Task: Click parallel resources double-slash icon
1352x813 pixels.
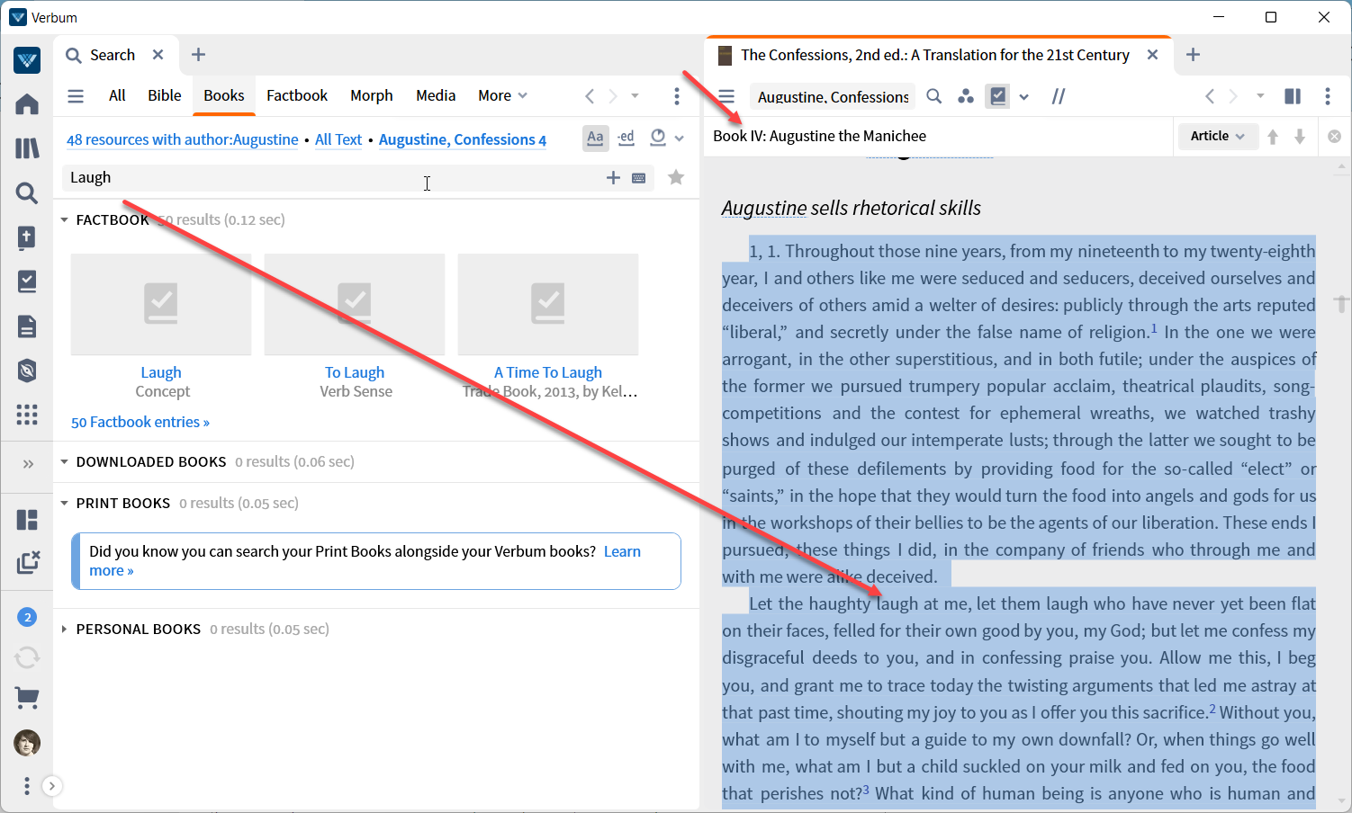Action: [1059, 96]
